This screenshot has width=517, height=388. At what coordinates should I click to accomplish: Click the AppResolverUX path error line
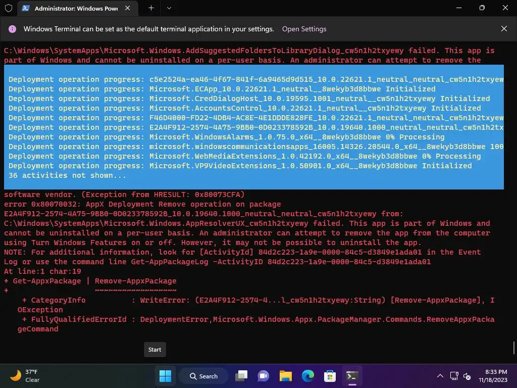click(247, 223)
